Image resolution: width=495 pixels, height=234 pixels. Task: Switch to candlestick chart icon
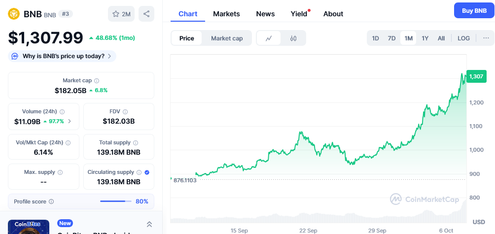[x=293, y=38]
